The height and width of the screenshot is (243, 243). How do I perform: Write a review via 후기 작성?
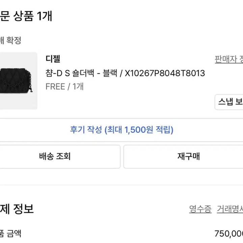122,130
